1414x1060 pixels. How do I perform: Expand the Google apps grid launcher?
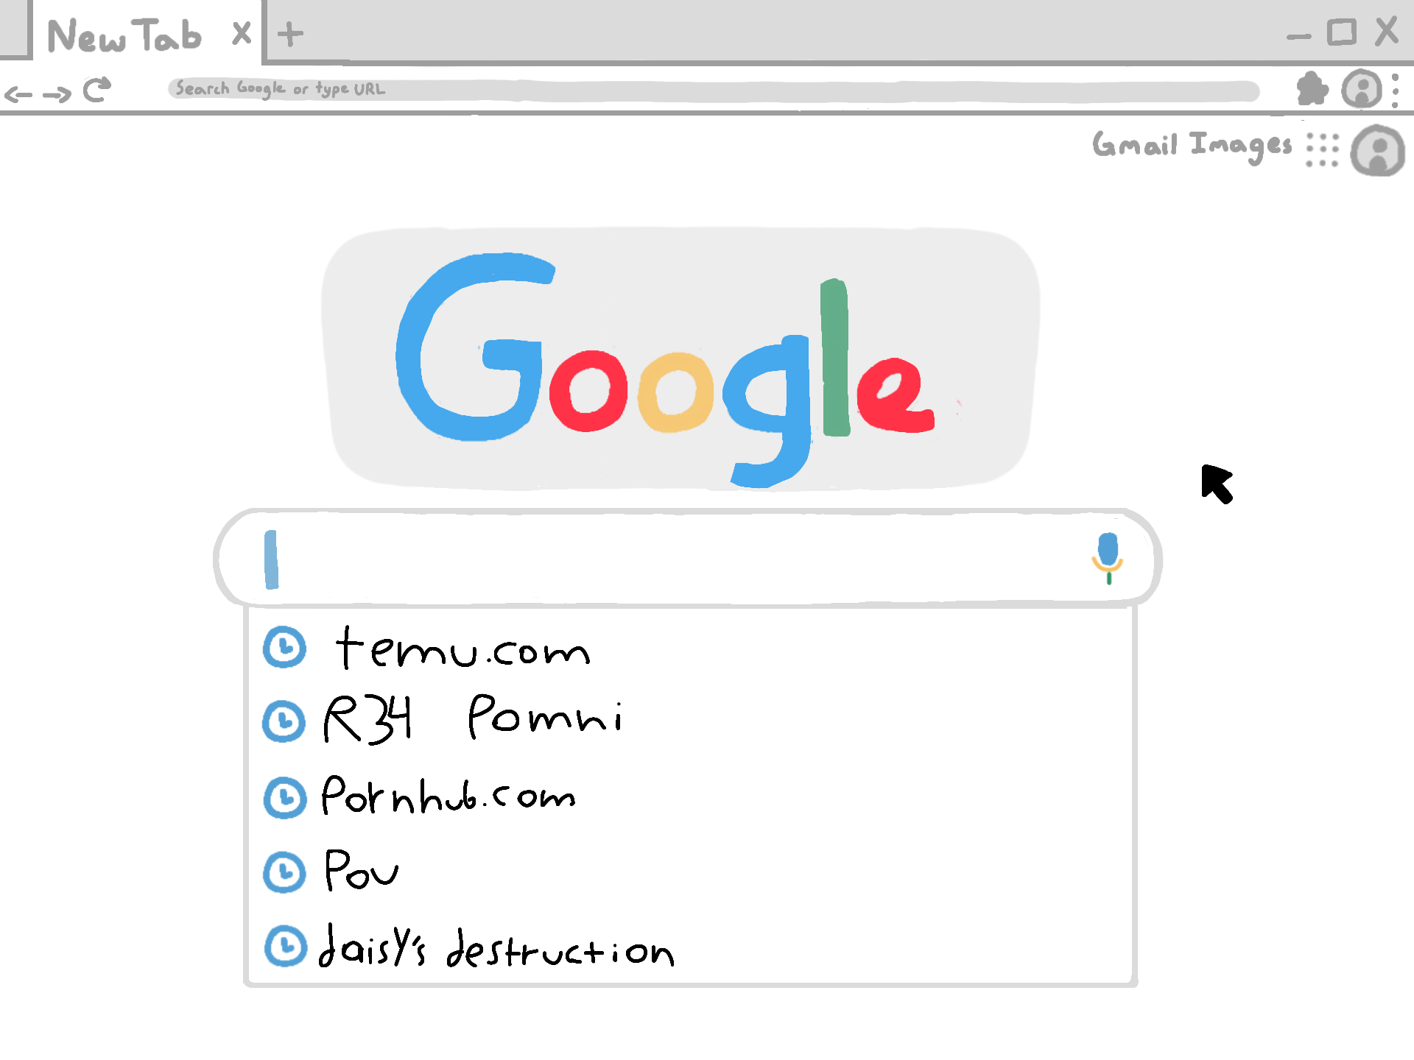(x=1322, y=150)
